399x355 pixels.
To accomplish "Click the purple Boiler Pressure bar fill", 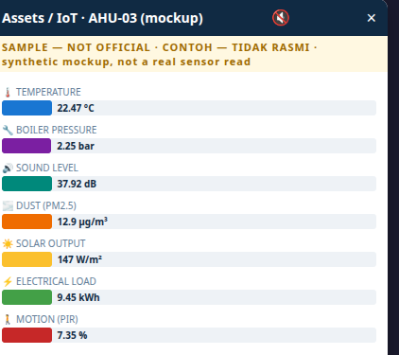I will [x=26, y=146].
